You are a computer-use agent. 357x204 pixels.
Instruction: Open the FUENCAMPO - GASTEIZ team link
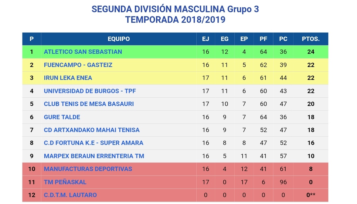pyautogui.click(x=78, y=65)
